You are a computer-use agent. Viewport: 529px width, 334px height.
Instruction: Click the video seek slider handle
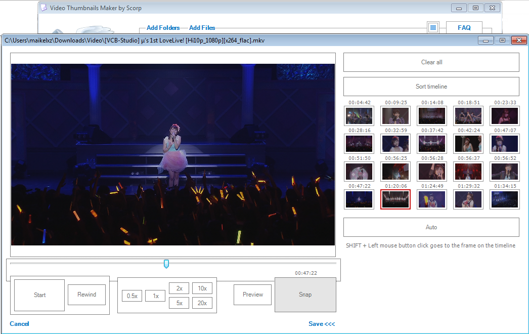pos(166,264)
